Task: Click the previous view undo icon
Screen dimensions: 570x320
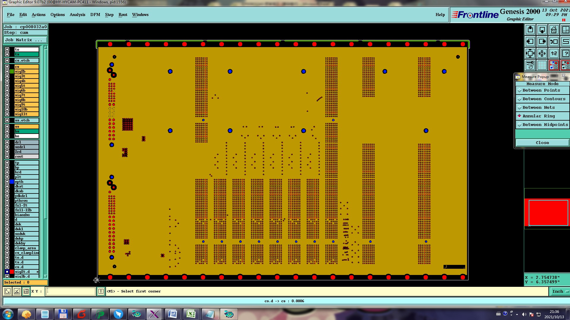Action: [554, 42]
